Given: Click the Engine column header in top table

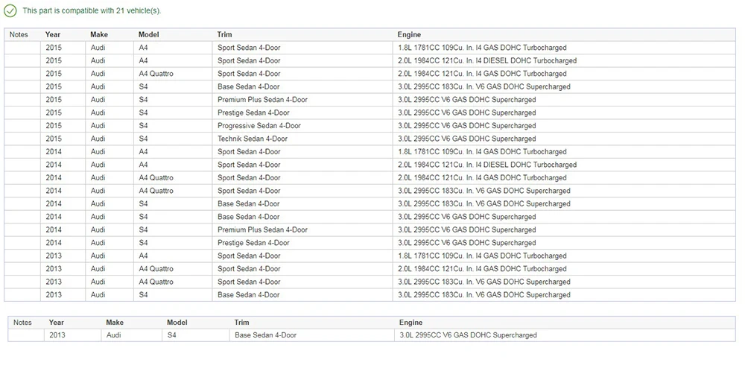Looking at the screenshot, I should coord(409,34).
